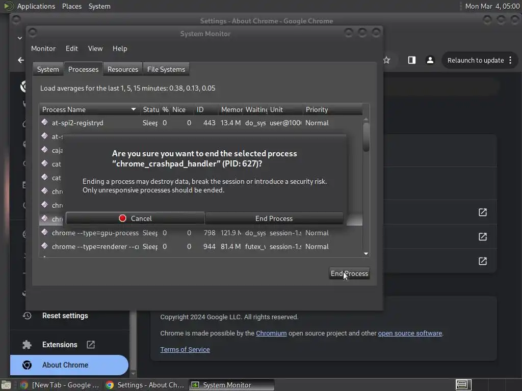Click the Extensions external link icon
The image size is (522, 391).
coord(91,345)
